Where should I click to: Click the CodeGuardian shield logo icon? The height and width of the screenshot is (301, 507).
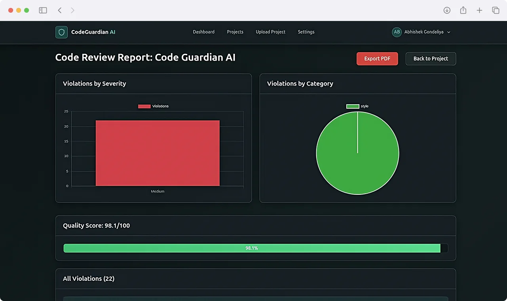coord(61,32)
